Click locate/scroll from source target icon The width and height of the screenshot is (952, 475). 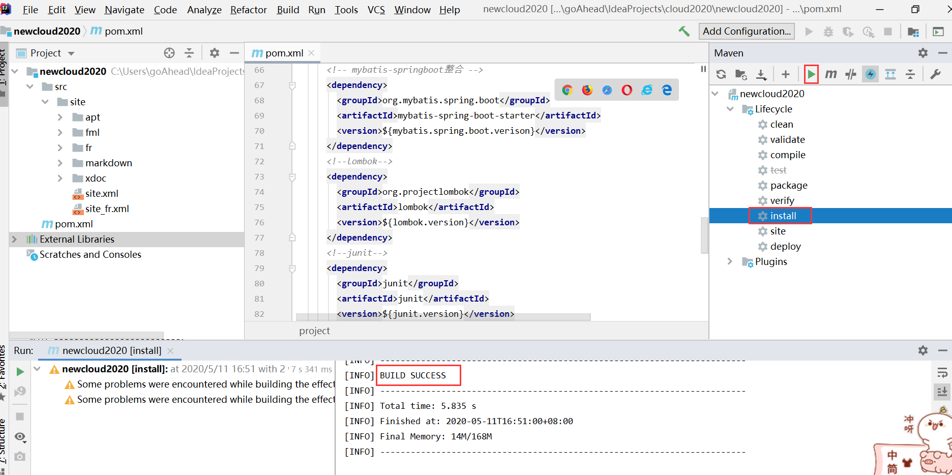tap(169, 53)
